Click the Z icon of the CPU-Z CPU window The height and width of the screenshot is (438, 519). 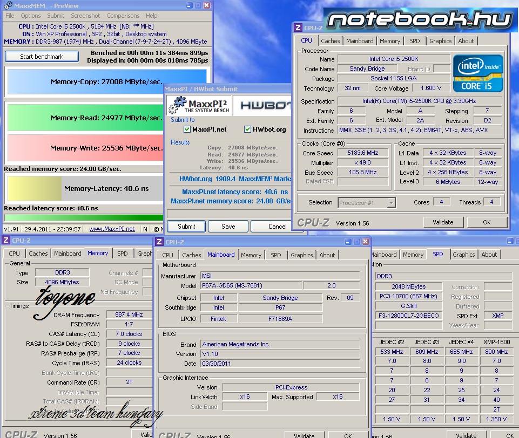(x=298, y=28)
